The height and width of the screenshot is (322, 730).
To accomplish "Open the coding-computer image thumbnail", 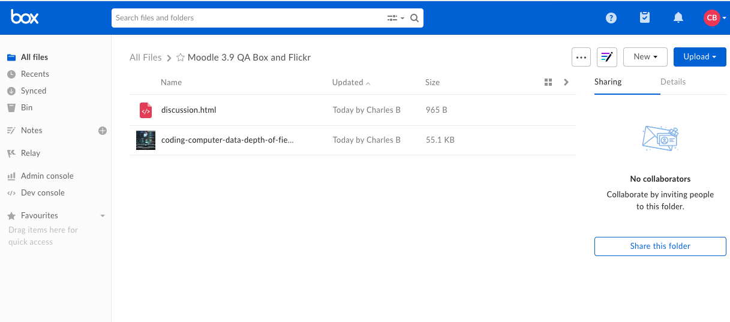I will pos(146,140).
